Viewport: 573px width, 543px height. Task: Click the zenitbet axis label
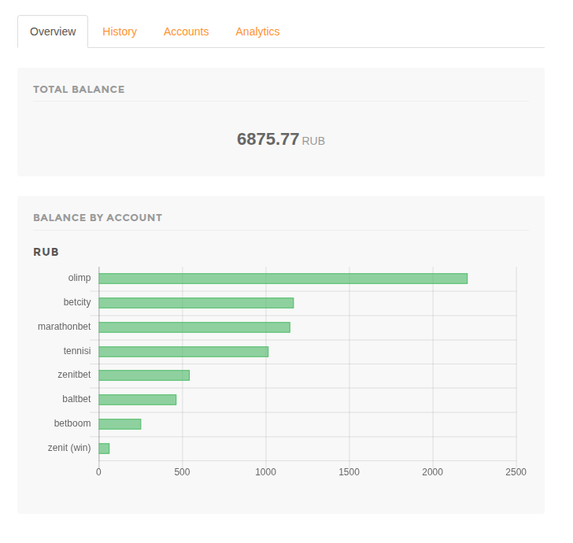tap(74, 375)
